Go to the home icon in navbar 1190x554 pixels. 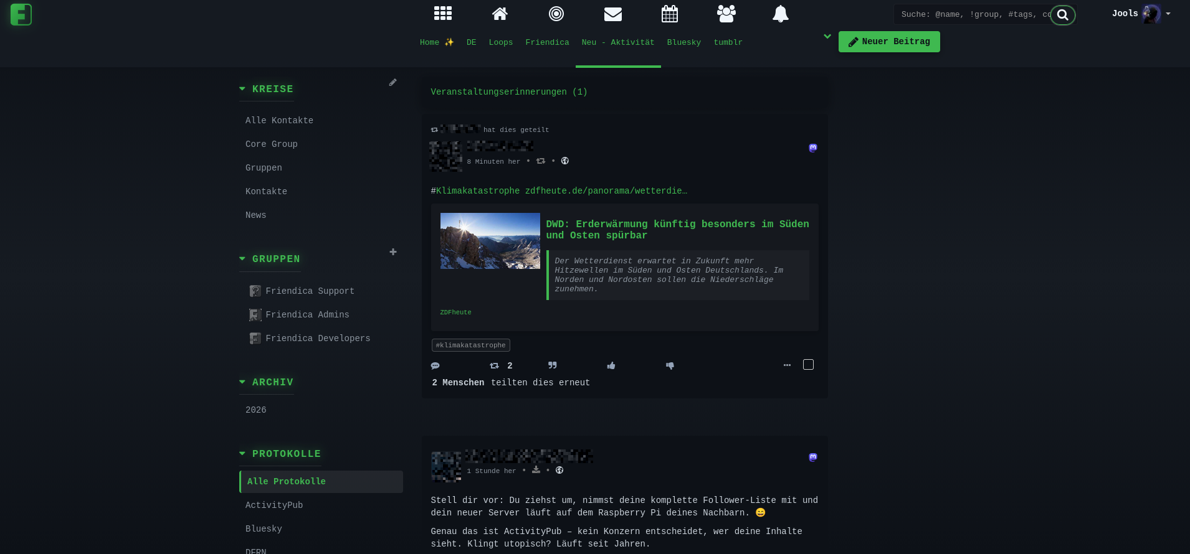tap(500, 13)
